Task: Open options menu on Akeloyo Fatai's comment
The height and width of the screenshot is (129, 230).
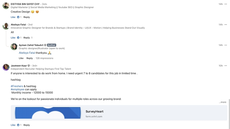Action: (226, 25)
